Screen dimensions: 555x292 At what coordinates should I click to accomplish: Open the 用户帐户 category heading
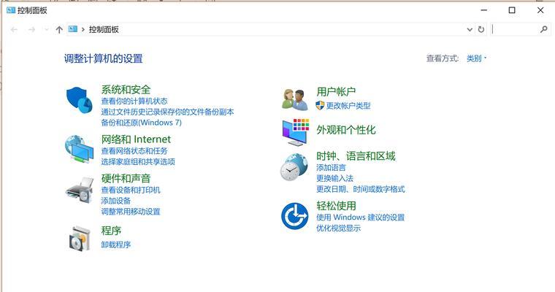tap(336, 92)
